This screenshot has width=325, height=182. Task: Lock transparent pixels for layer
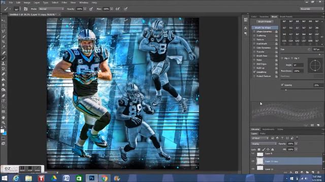[259, 150]
